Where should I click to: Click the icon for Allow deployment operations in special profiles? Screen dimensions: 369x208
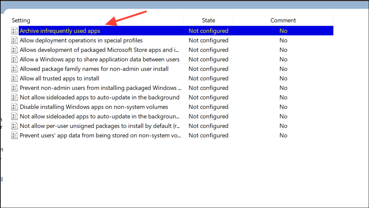(14, 40)
